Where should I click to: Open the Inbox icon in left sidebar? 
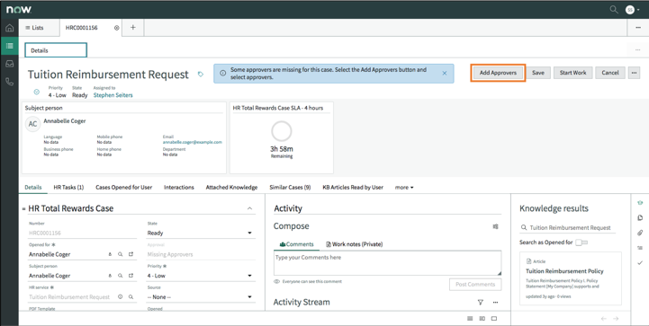9,64
